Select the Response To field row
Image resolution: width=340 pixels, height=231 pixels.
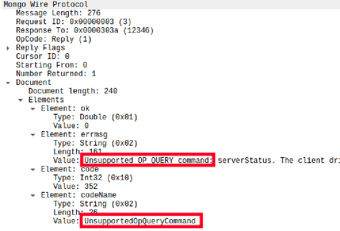[x=85, y=31]
